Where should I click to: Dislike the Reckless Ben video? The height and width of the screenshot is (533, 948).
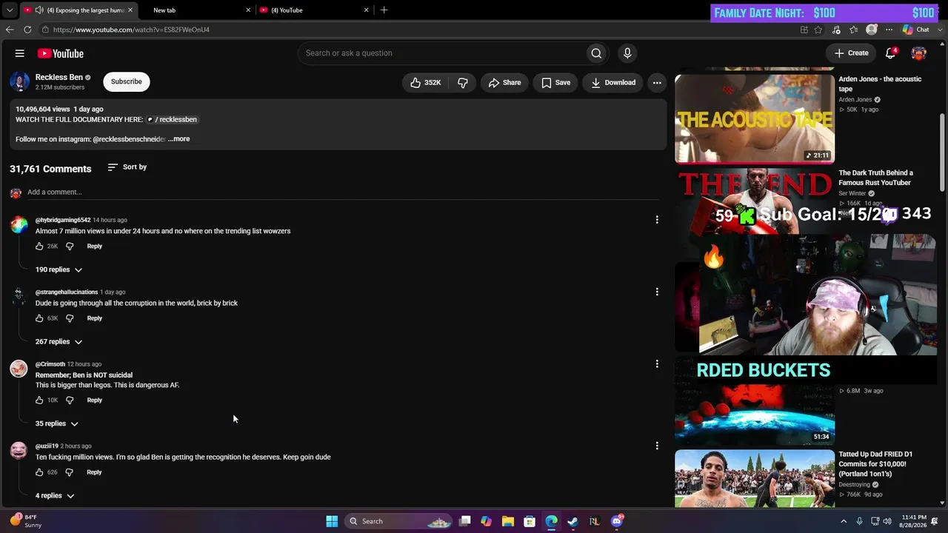click(463, 83)
